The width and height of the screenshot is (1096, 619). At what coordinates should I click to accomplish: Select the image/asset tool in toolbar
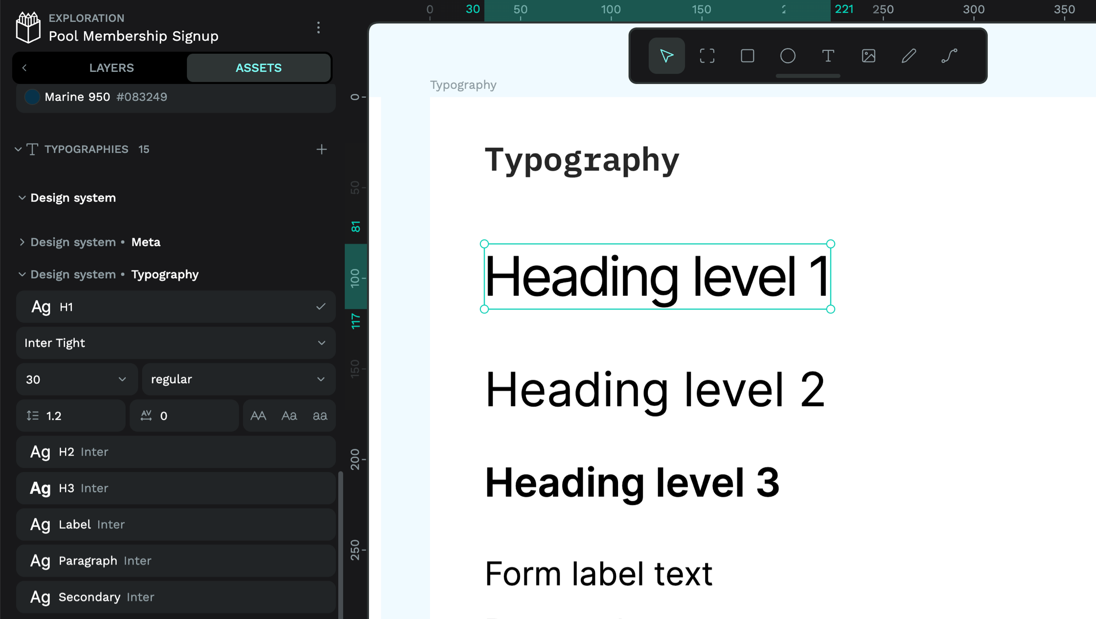pos(869,56)
